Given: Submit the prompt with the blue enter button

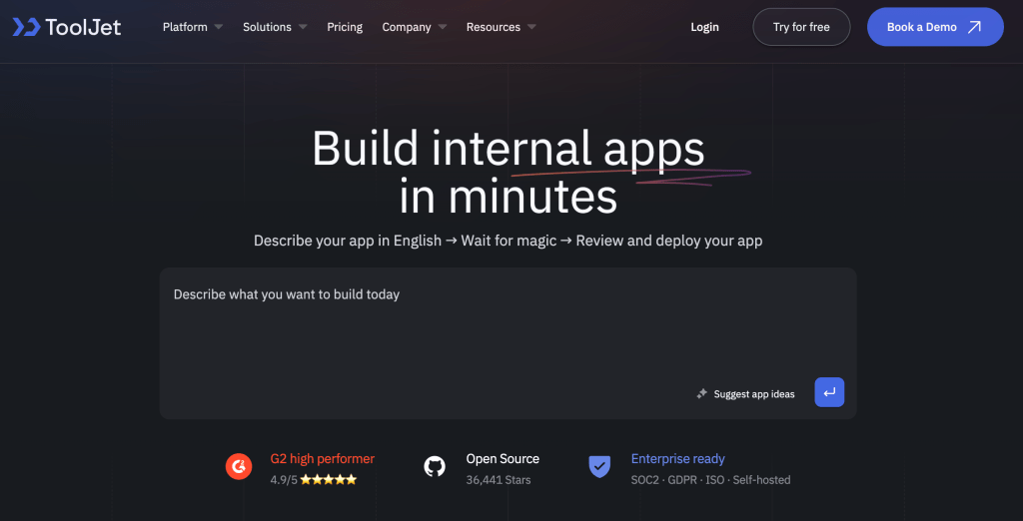Looking at the screenshot, I should 829,392.
